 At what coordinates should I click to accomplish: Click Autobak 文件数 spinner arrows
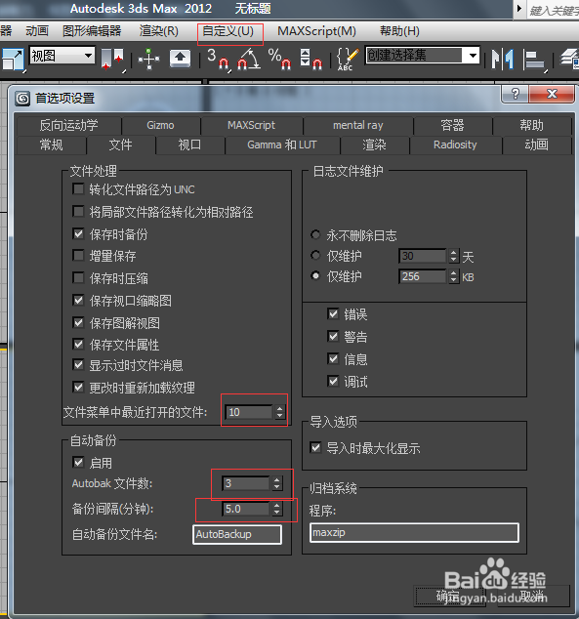pyautogui.click(x=276, y=483)
